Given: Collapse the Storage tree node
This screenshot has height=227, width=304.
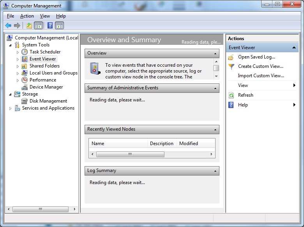Looking at the screenshot, I should coord(10,94).
